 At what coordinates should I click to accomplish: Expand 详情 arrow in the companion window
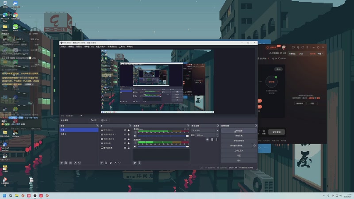click(x=320, y=54)
